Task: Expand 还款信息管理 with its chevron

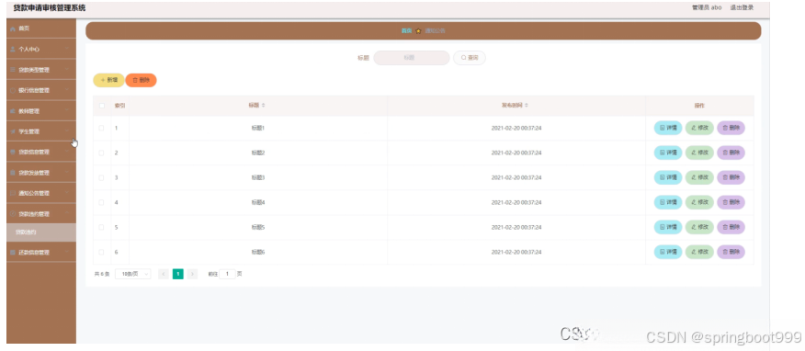Action: click(67, 253)
